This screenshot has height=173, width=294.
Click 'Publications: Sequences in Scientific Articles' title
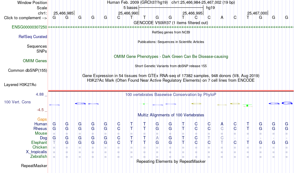point(171,42)
